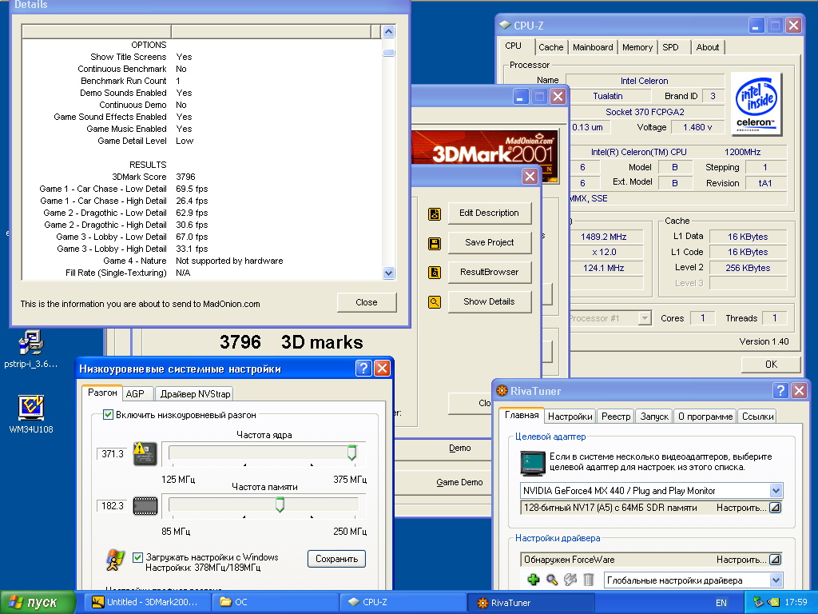Click the core frequency slider handle
This screenshot has height=614, width=818.
[352, 453]
